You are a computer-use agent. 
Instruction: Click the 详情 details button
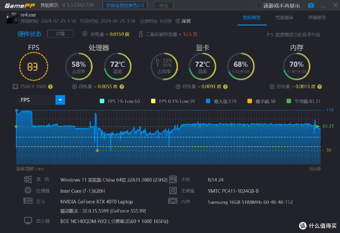point(60,34)
